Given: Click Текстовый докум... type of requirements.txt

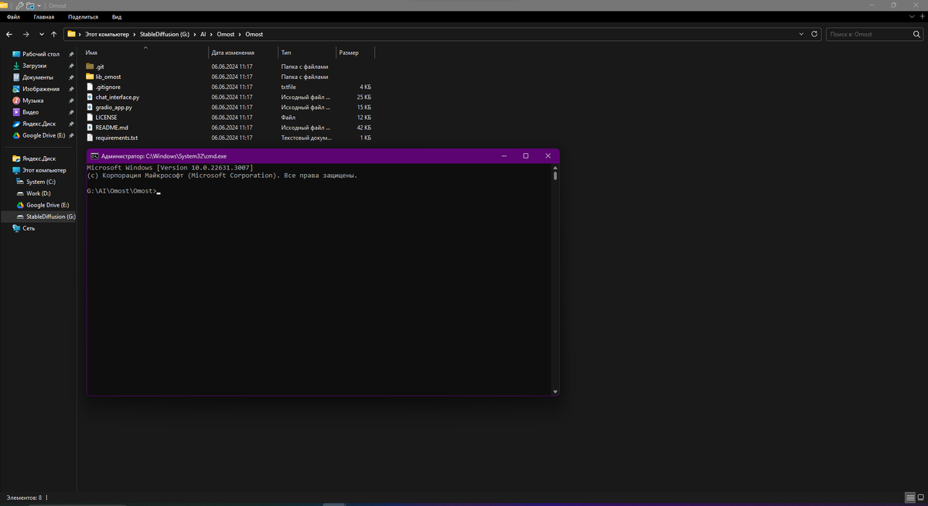Looking at the screenshot, I should (306, 137).
